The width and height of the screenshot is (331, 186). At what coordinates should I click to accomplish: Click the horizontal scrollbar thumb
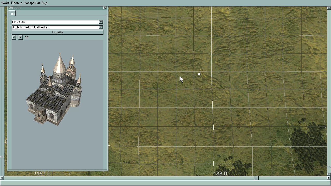click(257, 178)
